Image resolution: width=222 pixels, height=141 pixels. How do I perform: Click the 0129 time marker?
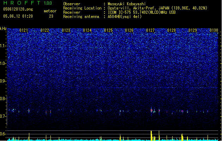tap(193, 30)
